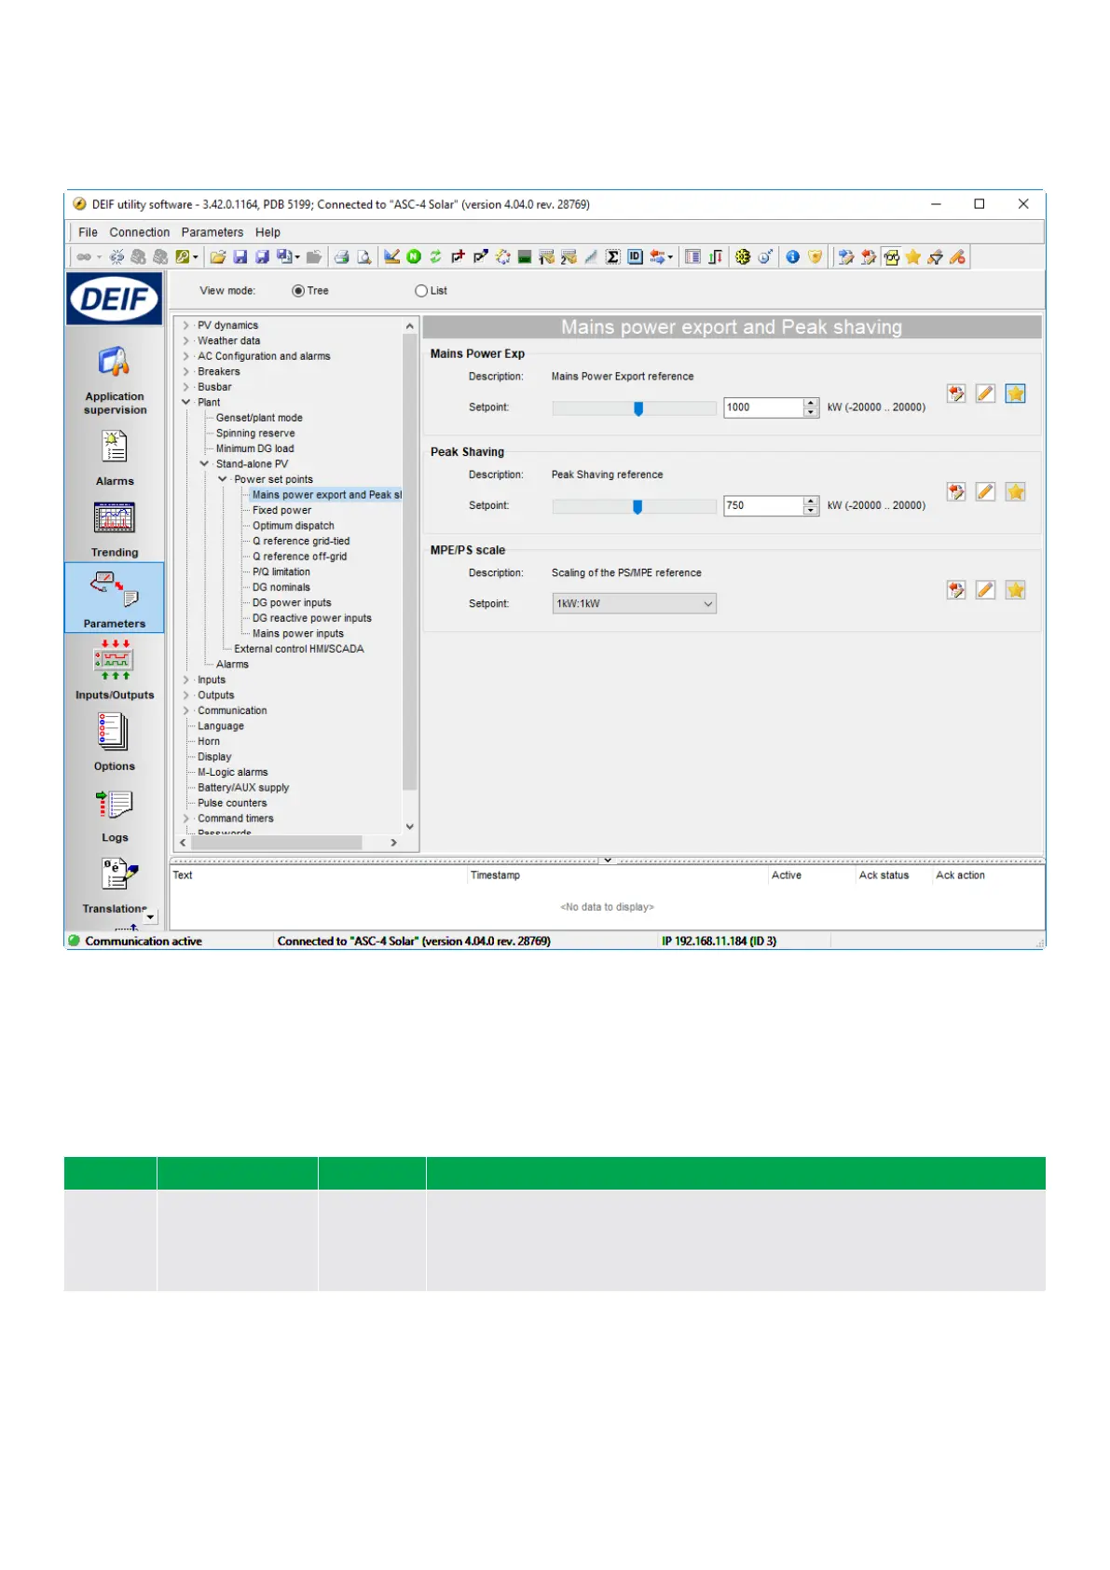Select P/Q limitation tree item
1110x1570 pixels.
coord(281,572)
